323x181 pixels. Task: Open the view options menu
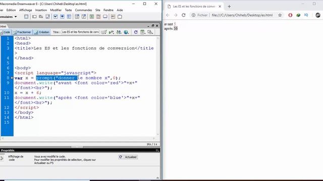coord(143,32)
